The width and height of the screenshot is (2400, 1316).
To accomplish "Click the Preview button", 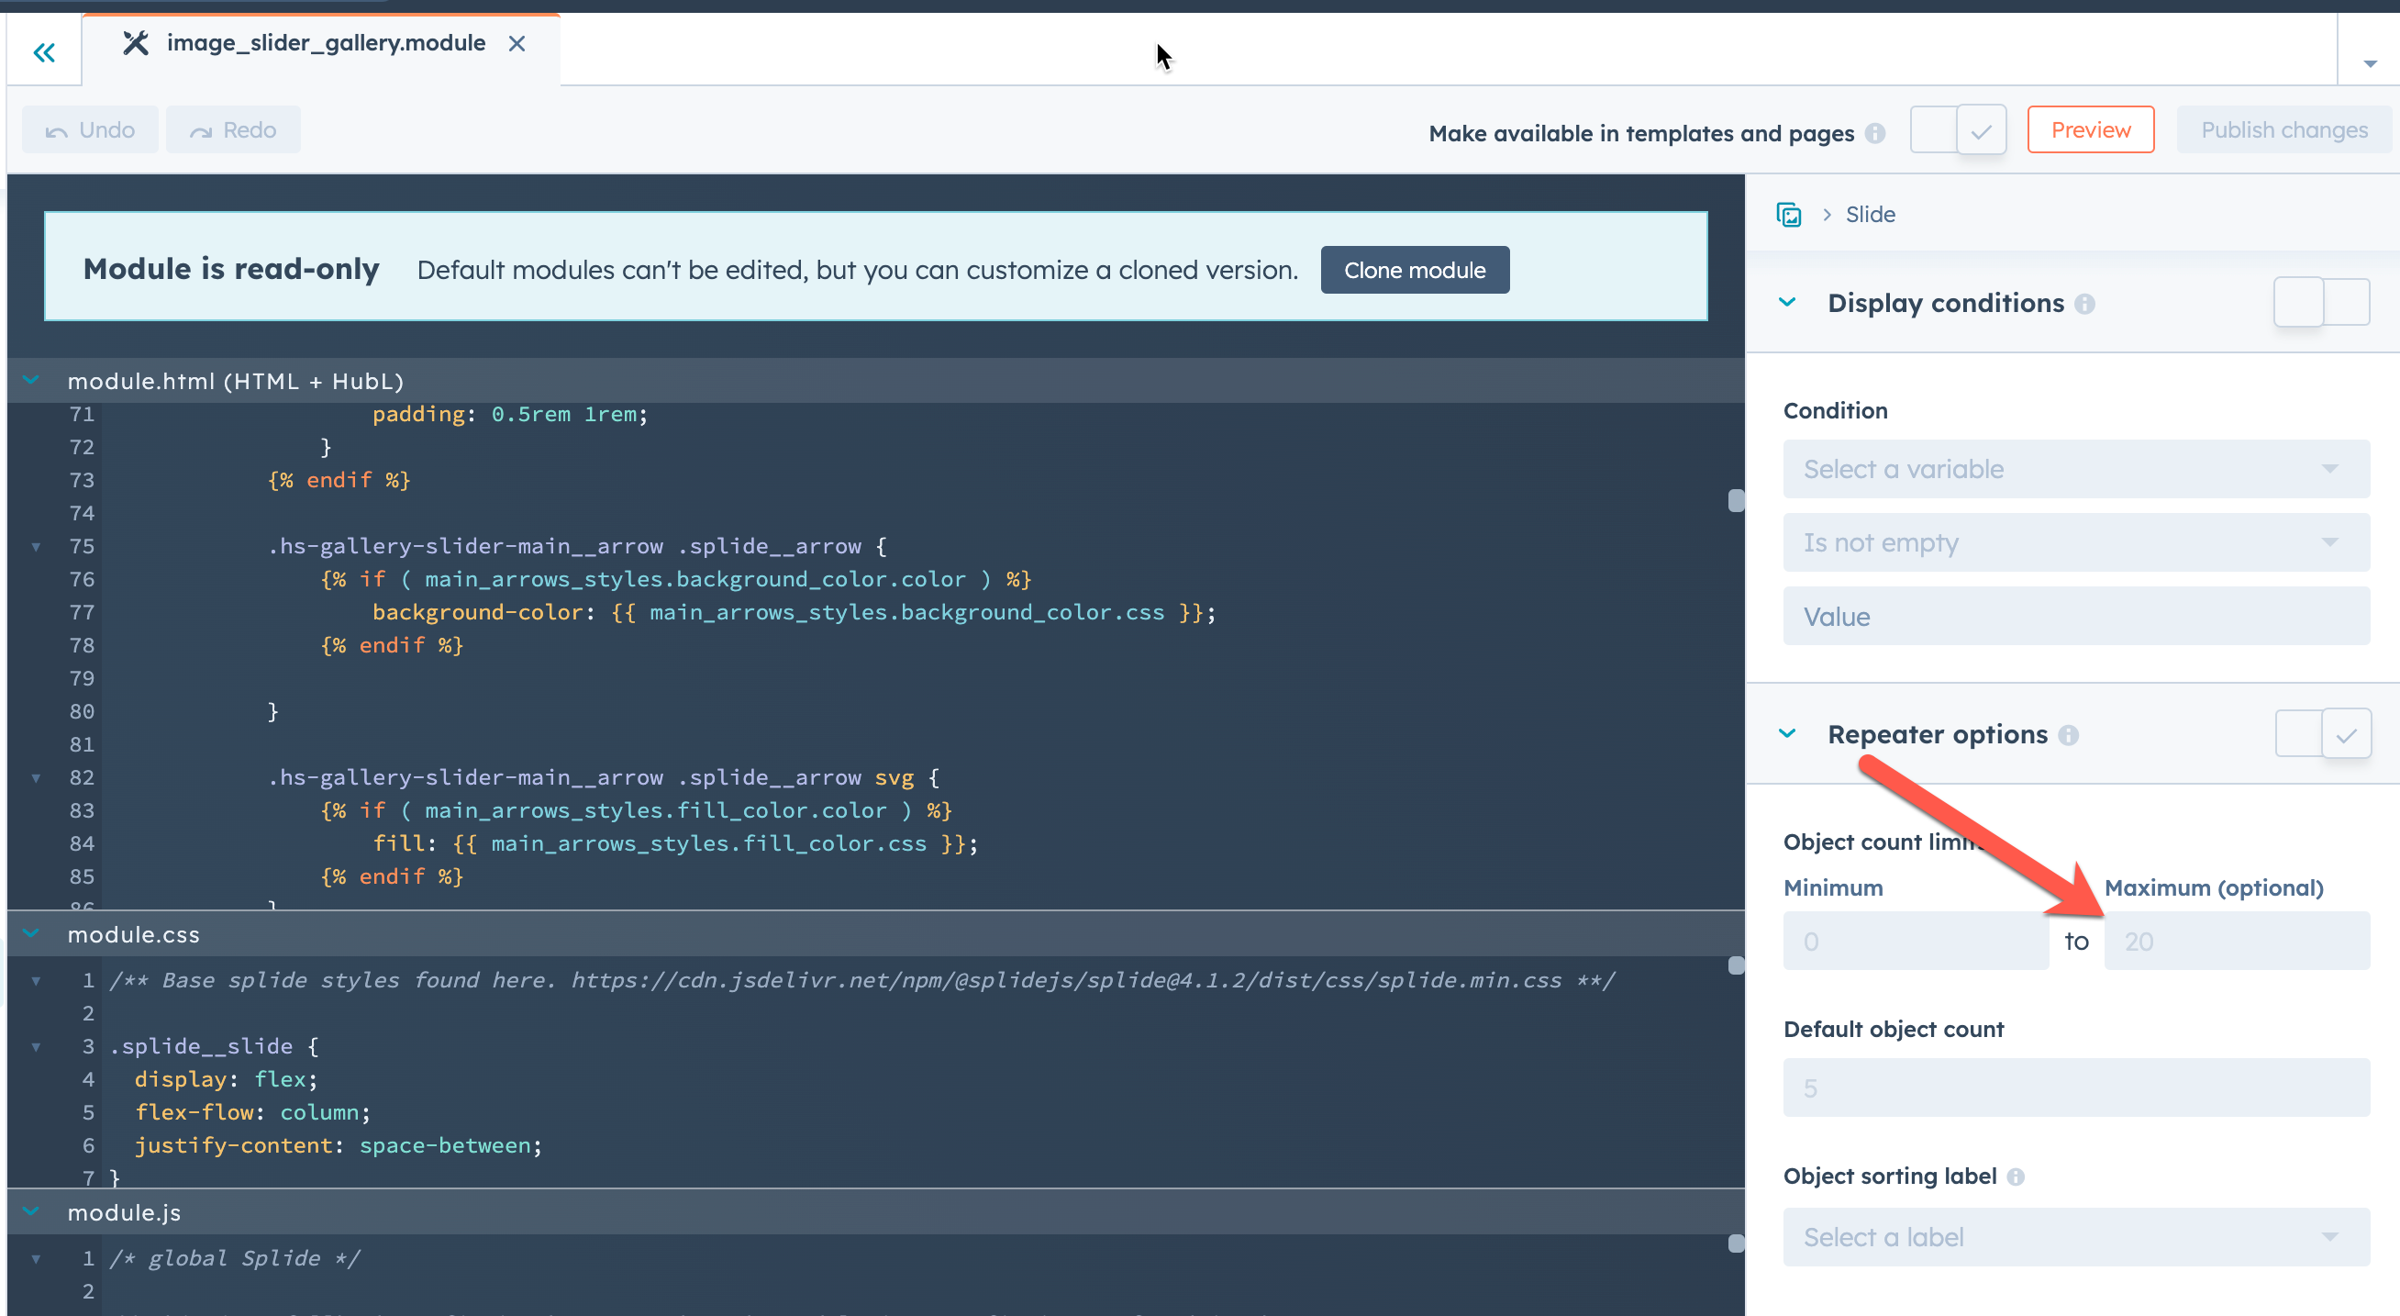I will pos(2090,129).
